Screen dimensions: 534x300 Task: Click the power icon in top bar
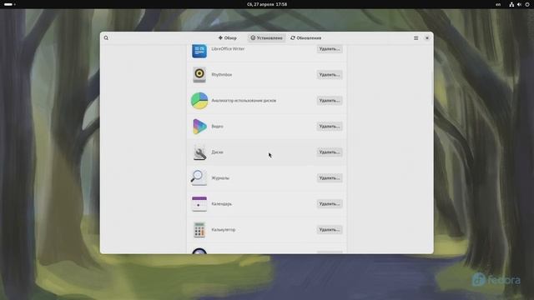[x=527, y=4]
